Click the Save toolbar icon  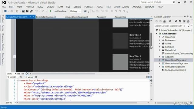27,11
